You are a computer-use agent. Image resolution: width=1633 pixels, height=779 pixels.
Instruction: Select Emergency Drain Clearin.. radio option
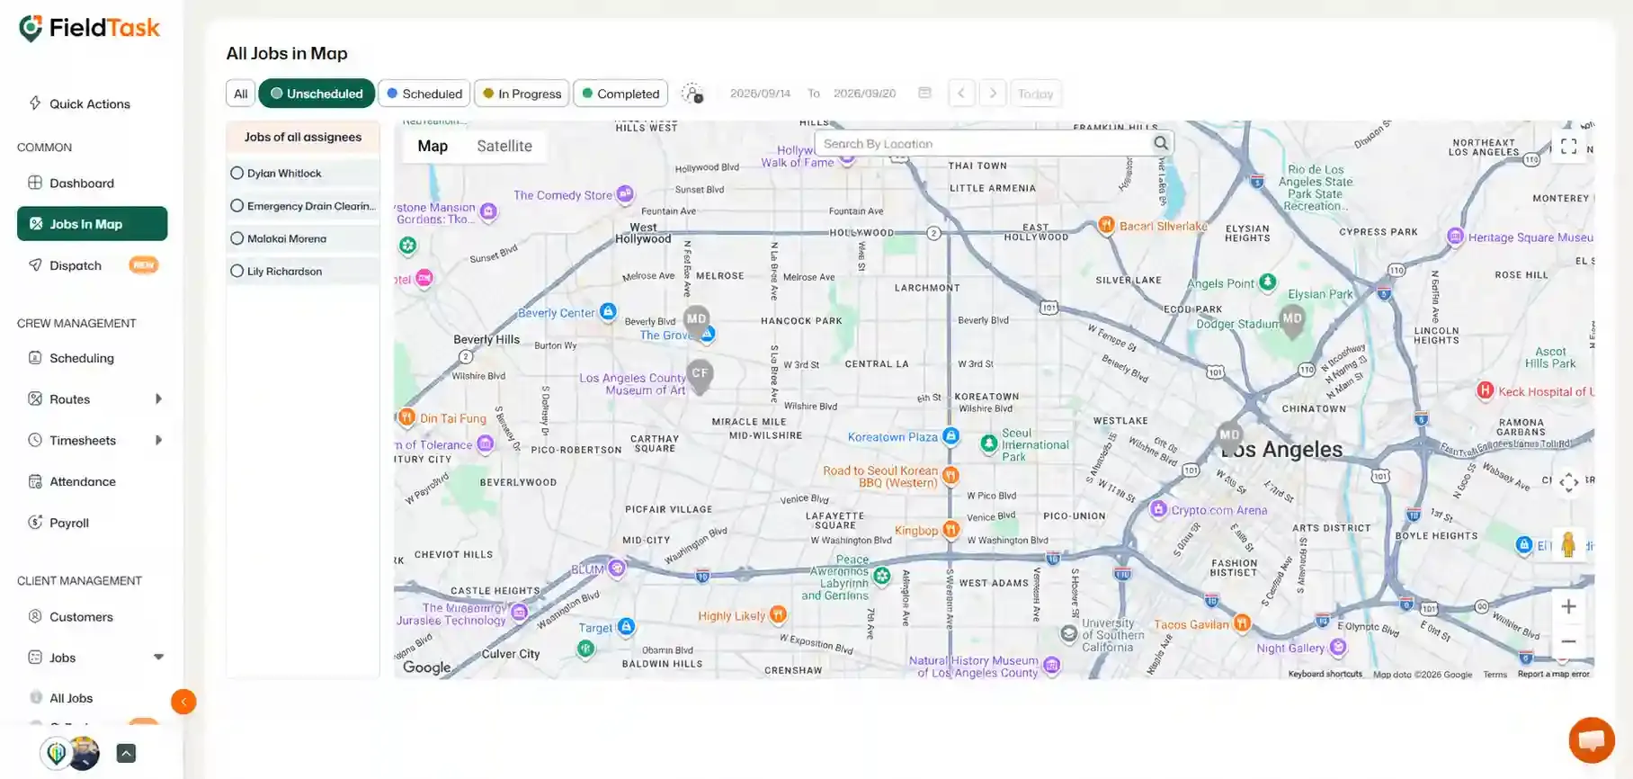tap(237, 205)
